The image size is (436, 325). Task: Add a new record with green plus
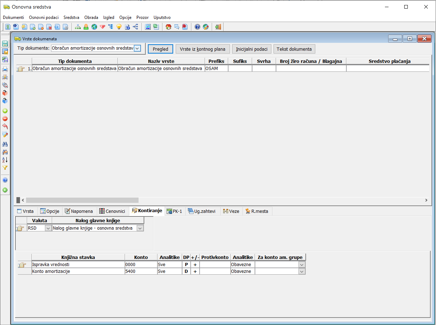5,111
